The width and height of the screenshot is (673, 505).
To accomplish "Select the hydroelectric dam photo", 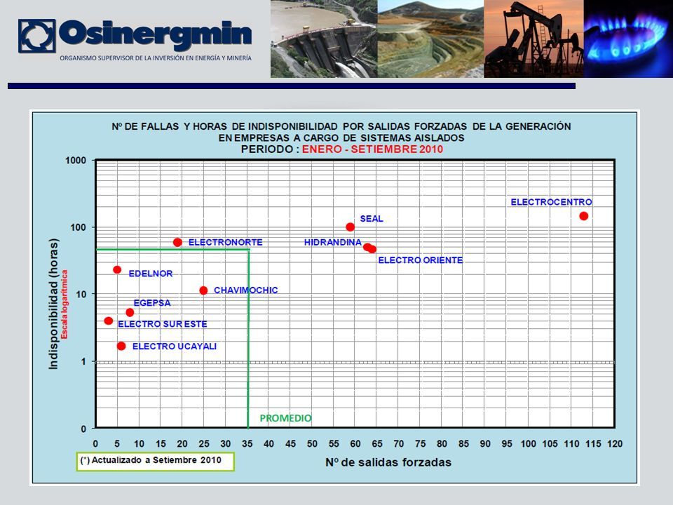I will tap(324, 39).
